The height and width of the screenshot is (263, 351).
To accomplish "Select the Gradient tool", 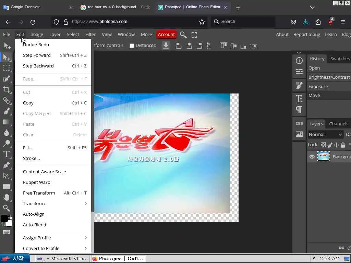I will (7, 122).
